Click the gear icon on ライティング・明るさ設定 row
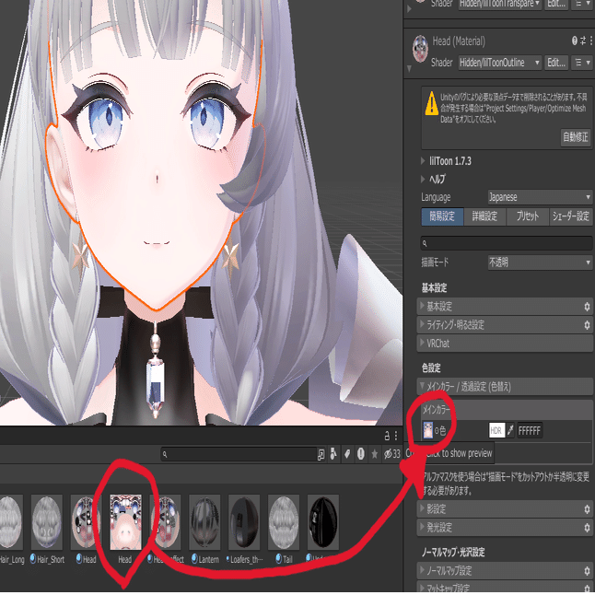 pyautogui.click(x=587, y=325)
